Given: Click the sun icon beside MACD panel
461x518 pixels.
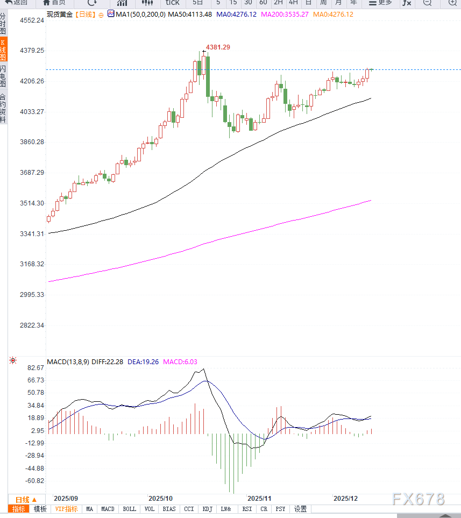Looking at the screenshot, I should (13, 360).
